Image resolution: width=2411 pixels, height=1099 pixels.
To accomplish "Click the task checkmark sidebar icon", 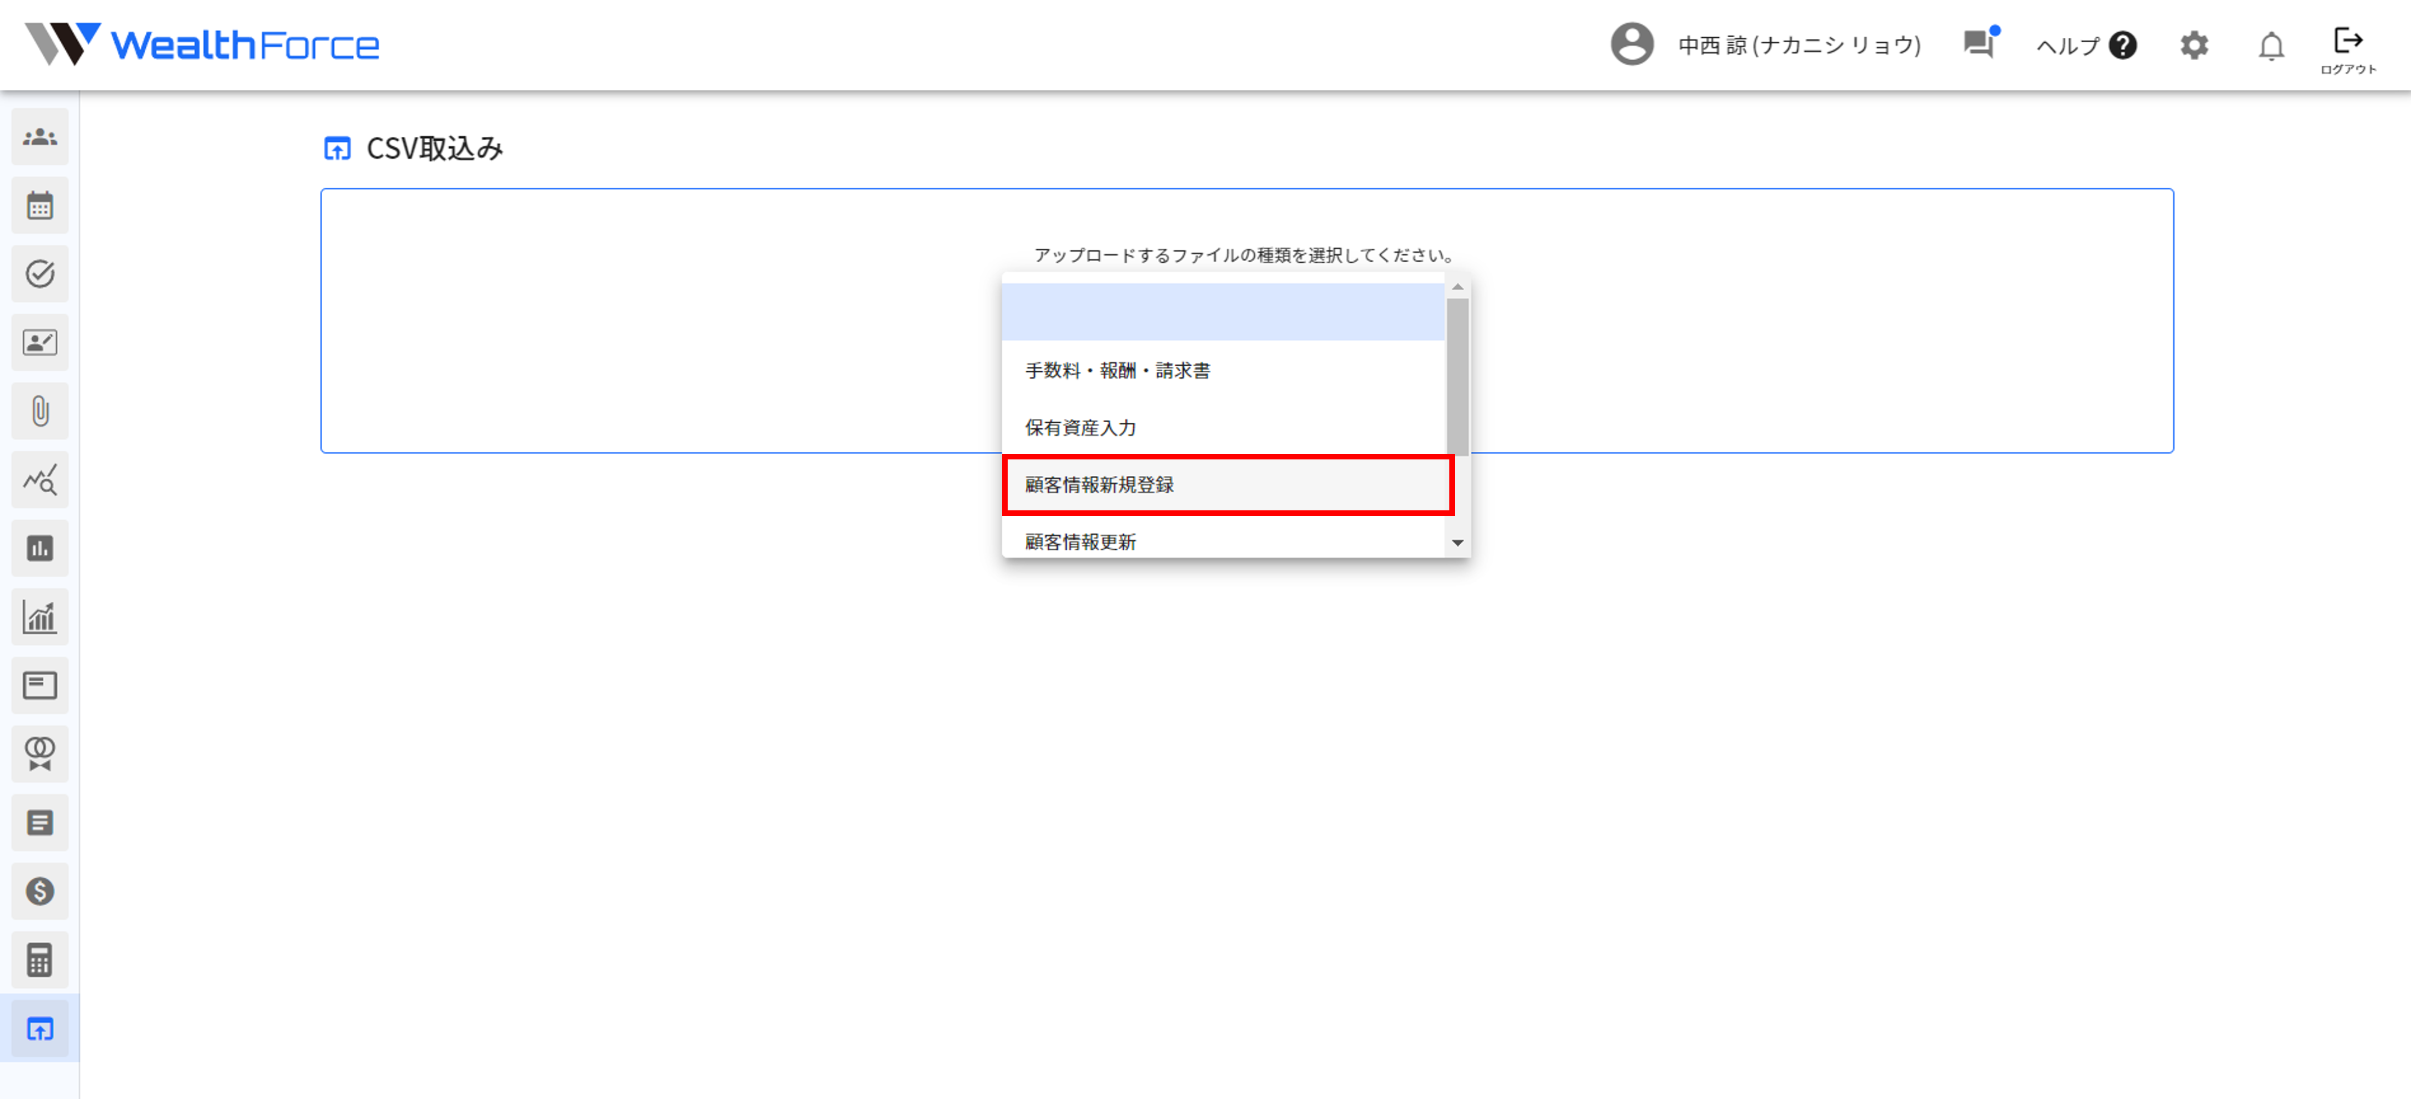I will coord(39,274).
